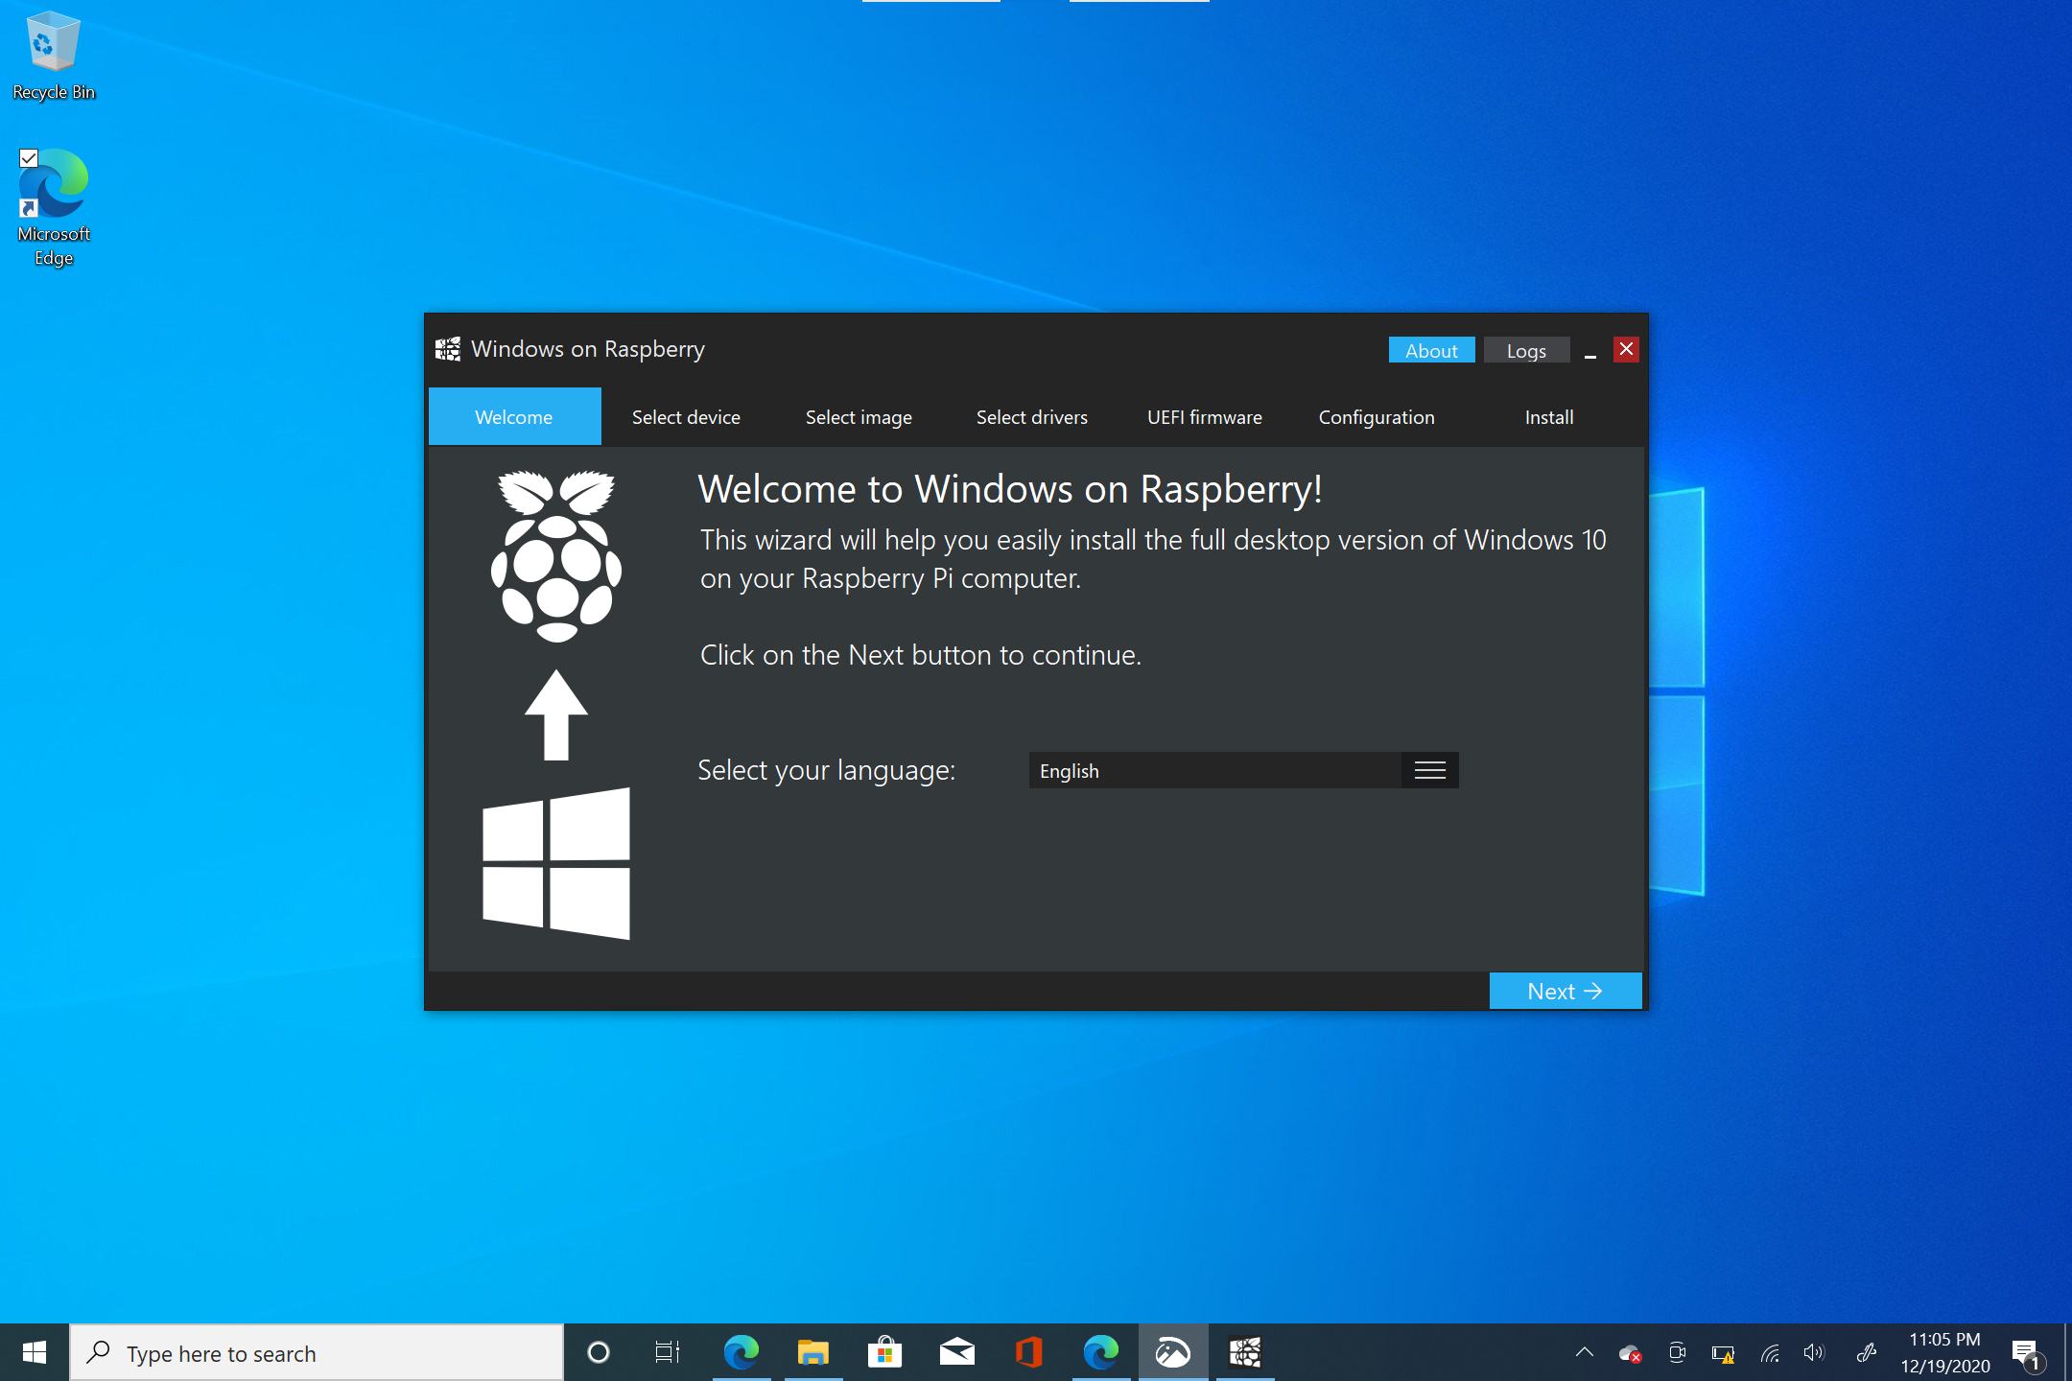Launch Microsoft Store from the taskbar

tap(884, 1352)
